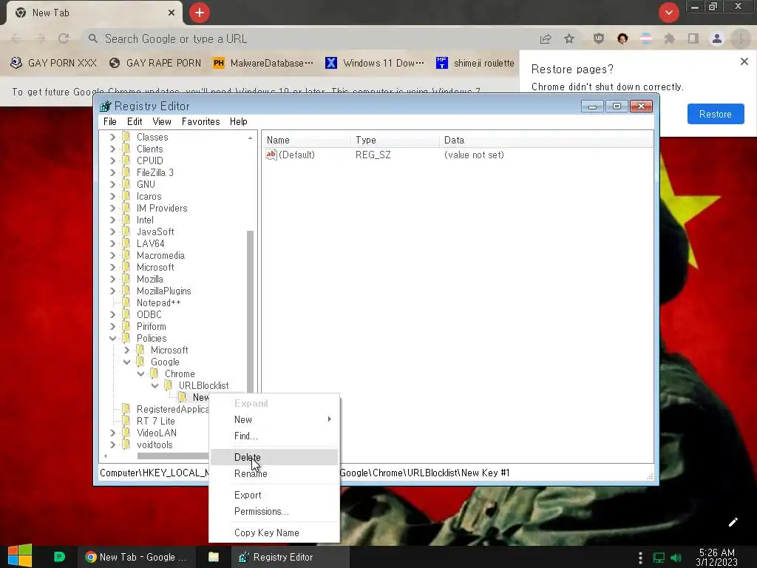Screen dimensions: 757x568
Task: Click the Chrome tab search arrow
Action: (x=668, y=13)
